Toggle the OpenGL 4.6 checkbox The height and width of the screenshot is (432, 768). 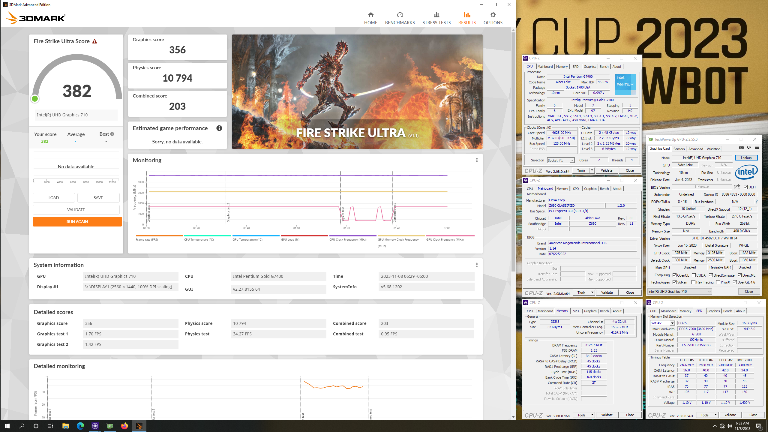[735, 282]
